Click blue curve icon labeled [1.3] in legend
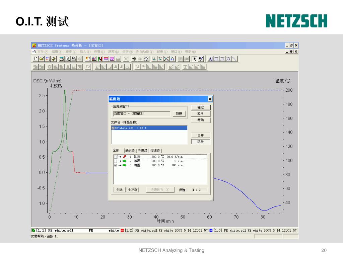343x257 pixels. [x=211, y=230]
